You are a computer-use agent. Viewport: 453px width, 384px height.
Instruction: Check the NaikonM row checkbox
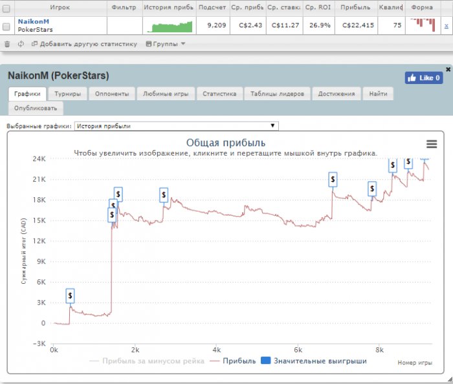click(x=6, y=27)
